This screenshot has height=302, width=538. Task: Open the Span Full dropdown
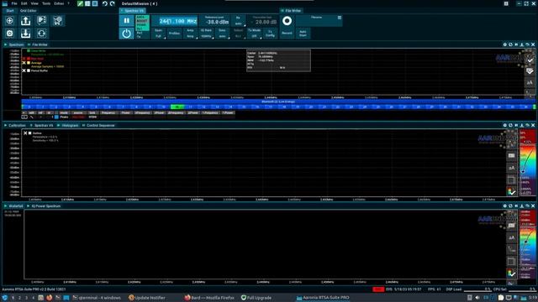pos(159,34)
